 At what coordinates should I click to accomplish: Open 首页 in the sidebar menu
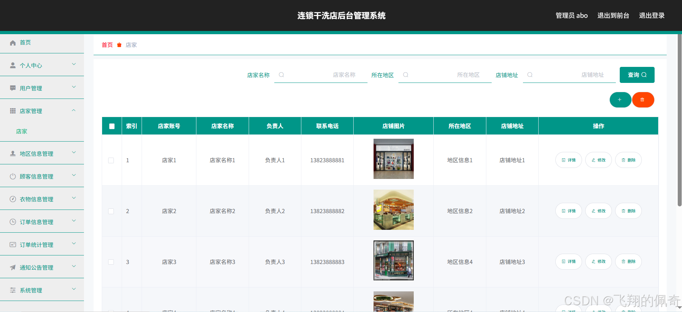42,43
